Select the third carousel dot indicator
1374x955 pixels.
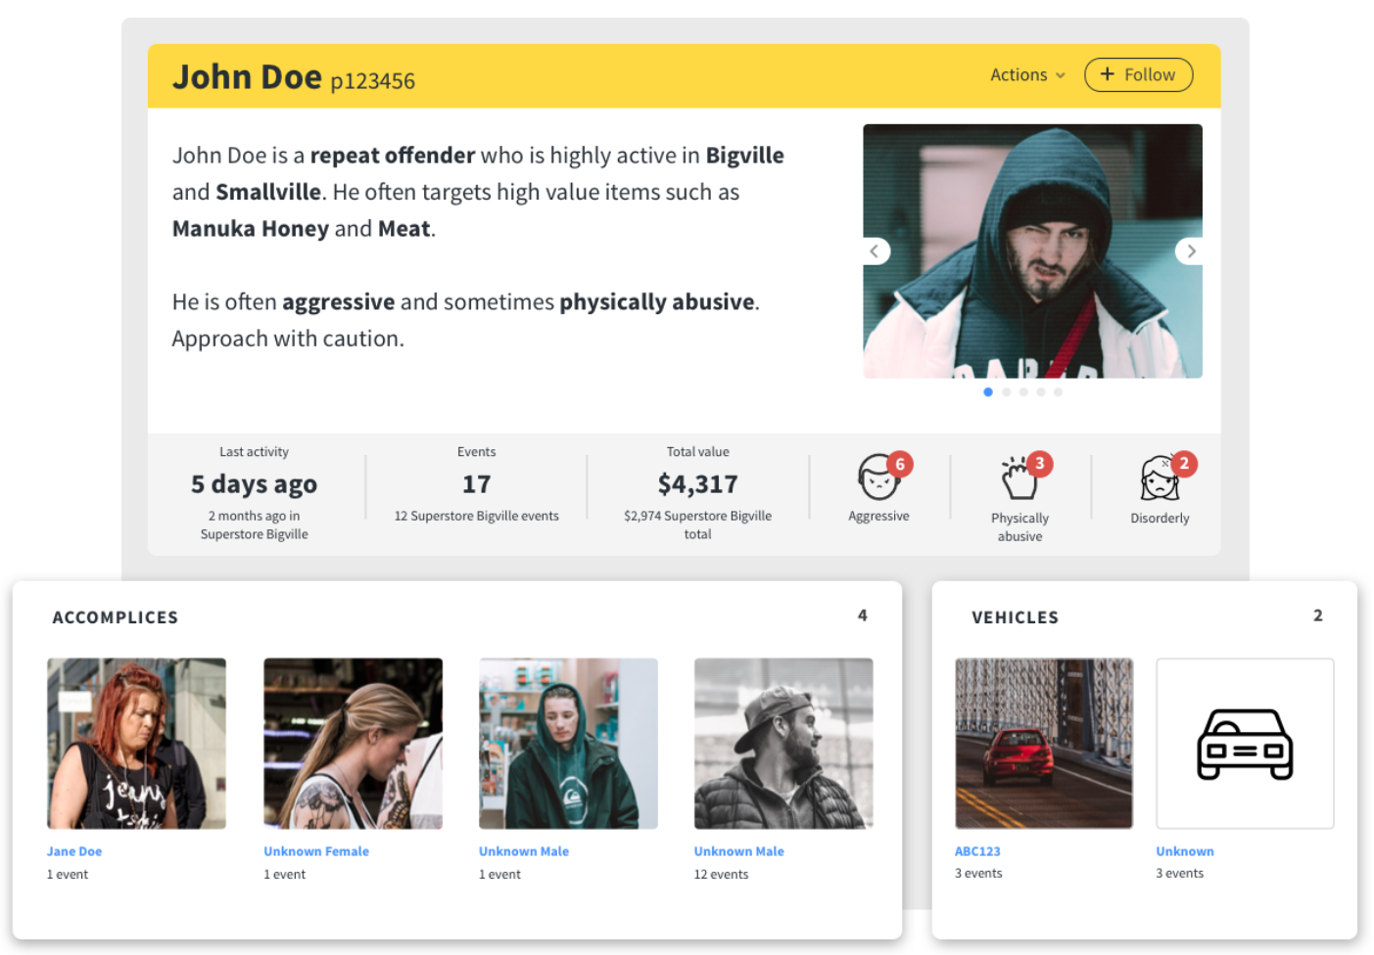point(1023,392)
